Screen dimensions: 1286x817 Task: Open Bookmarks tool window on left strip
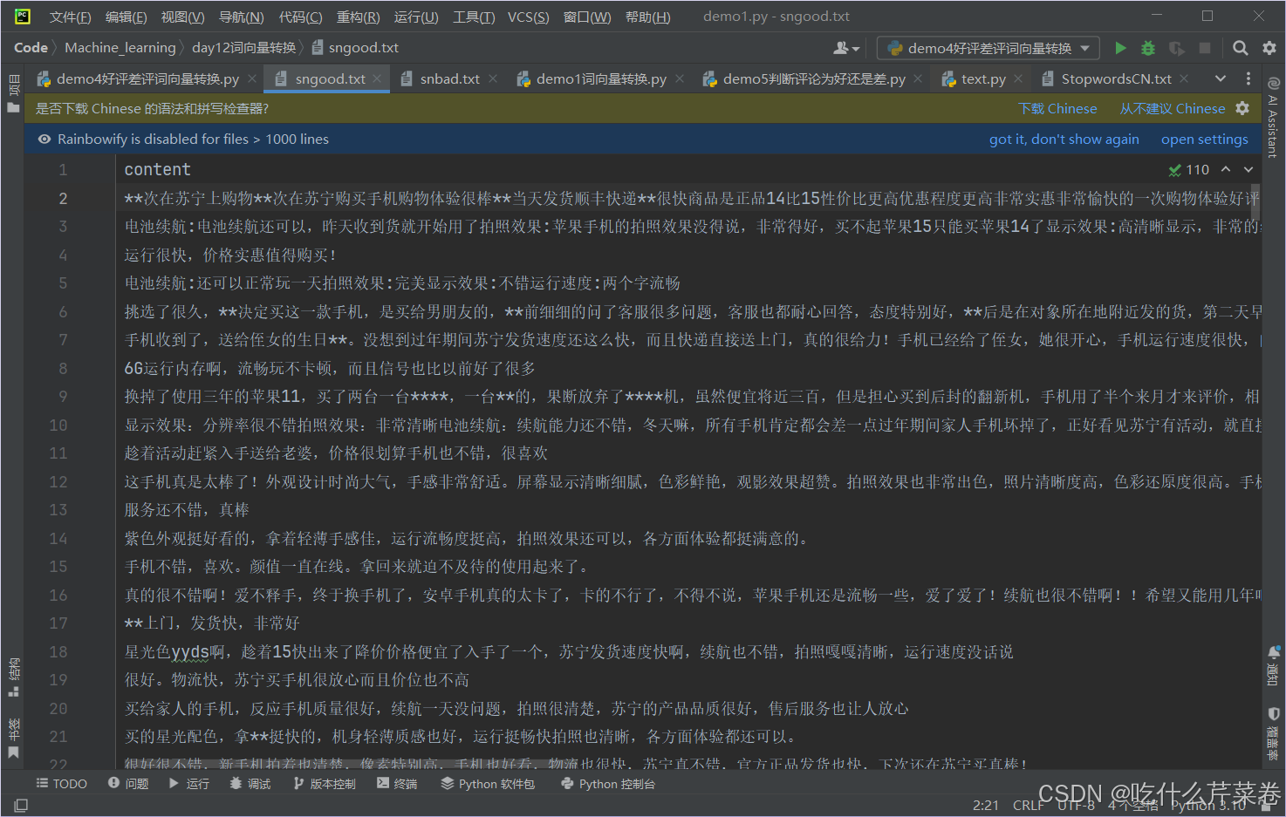click(13, 738)
